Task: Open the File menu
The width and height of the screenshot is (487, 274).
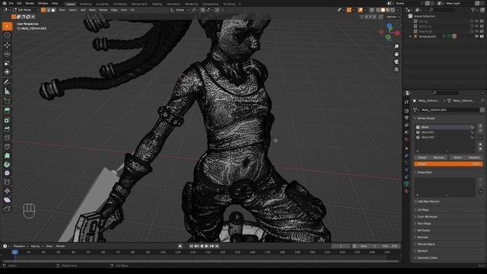Action: (x=11, y=3)
